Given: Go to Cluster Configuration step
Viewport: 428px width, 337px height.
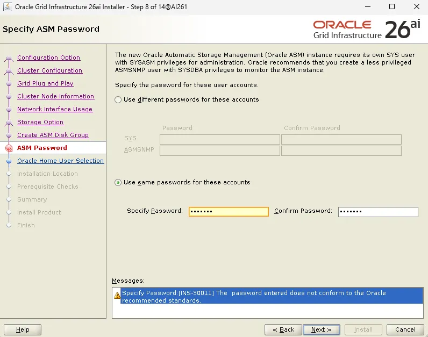Looking at the screenshot, I should [49, 70].
